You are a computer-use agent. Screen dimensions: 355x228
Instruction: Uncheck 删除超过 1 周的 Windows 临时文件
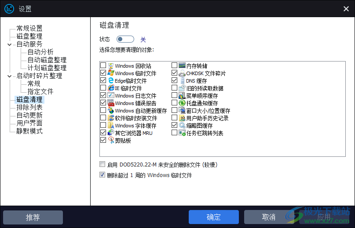click(x=102, y=174)
